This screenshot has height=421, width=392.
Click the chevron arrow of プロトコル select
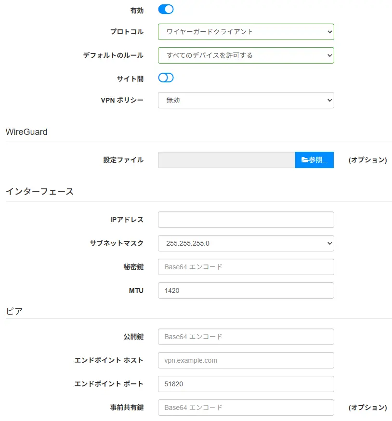click(330, 32)
